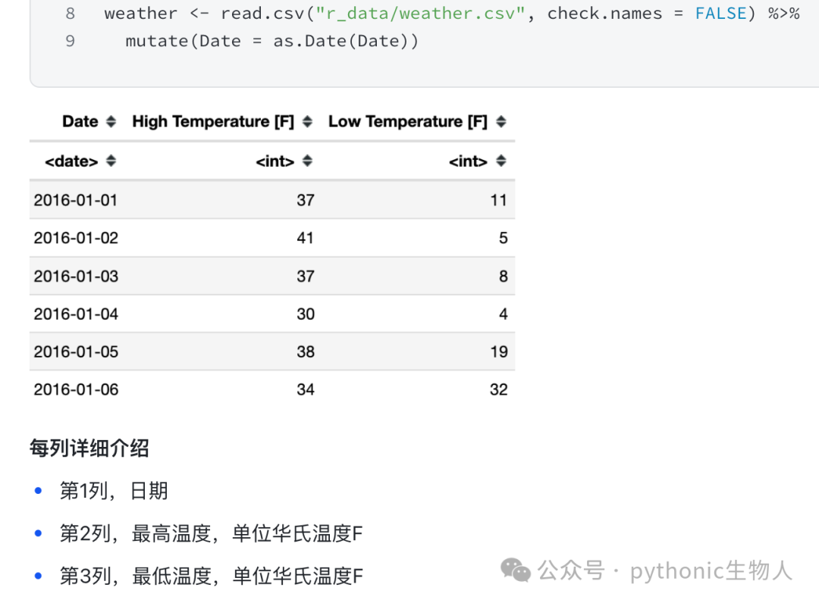Click the 第3列，最低温度 bullet text
This screenshot has width=819, height=603.
(x=211, y=576)
